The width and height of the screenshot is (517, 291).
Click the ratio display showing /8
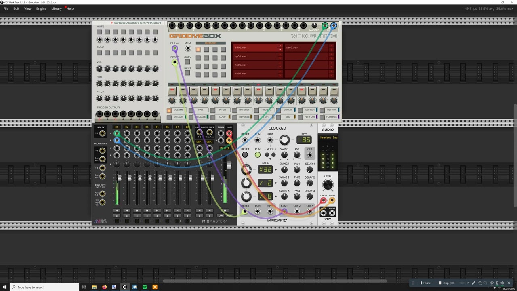[265, 196]
